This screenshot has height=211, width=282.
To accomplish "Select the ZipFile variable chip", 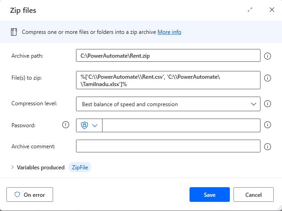I will tap(80, 168).
